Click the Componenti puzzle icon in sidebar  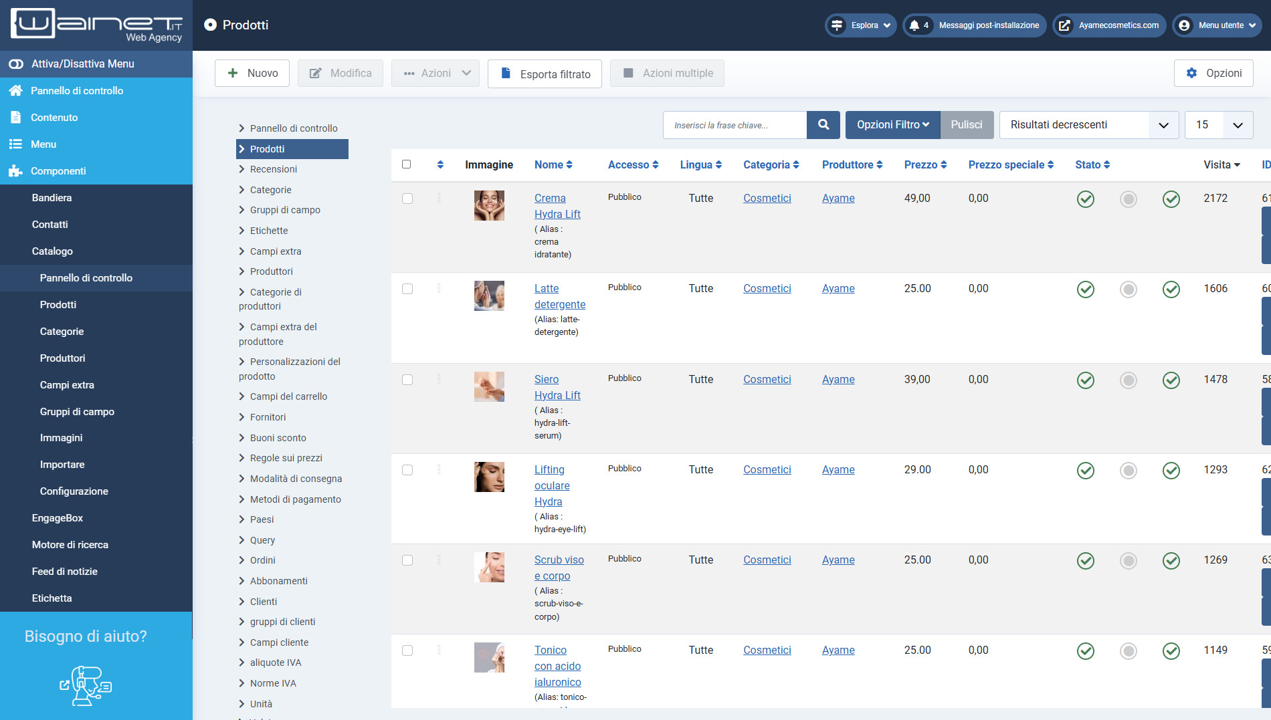15,170
